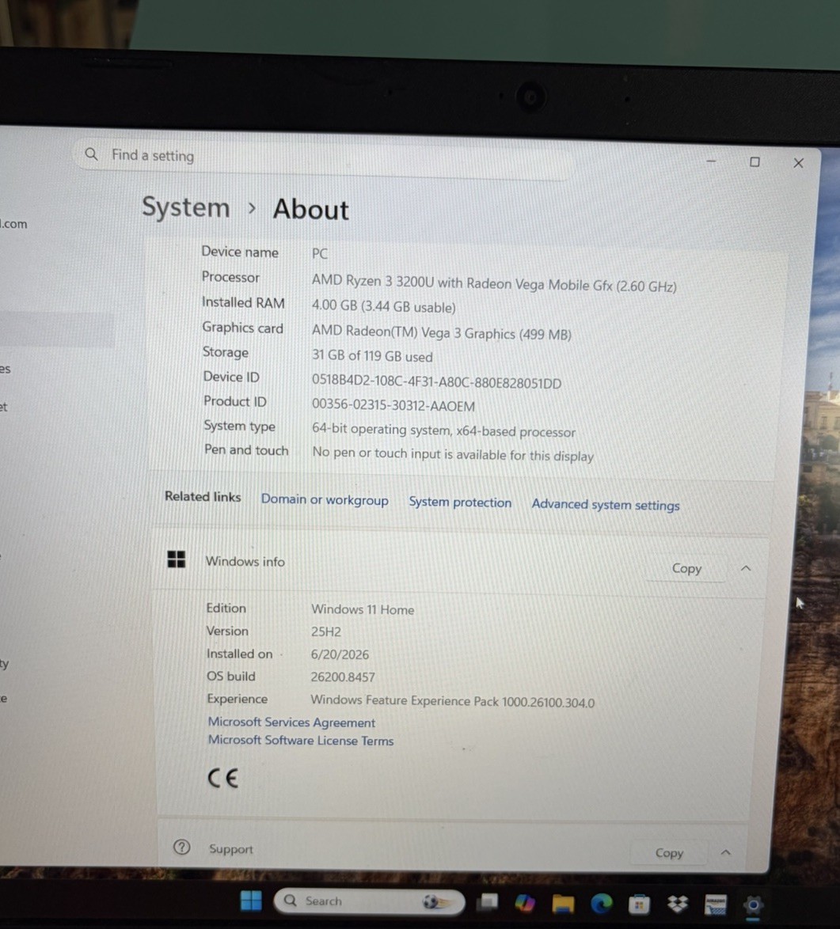The height and width of the screenshot is (929, 840).
Task: Open Microsoft Store from the taskbar
Action: pos(639,904)
